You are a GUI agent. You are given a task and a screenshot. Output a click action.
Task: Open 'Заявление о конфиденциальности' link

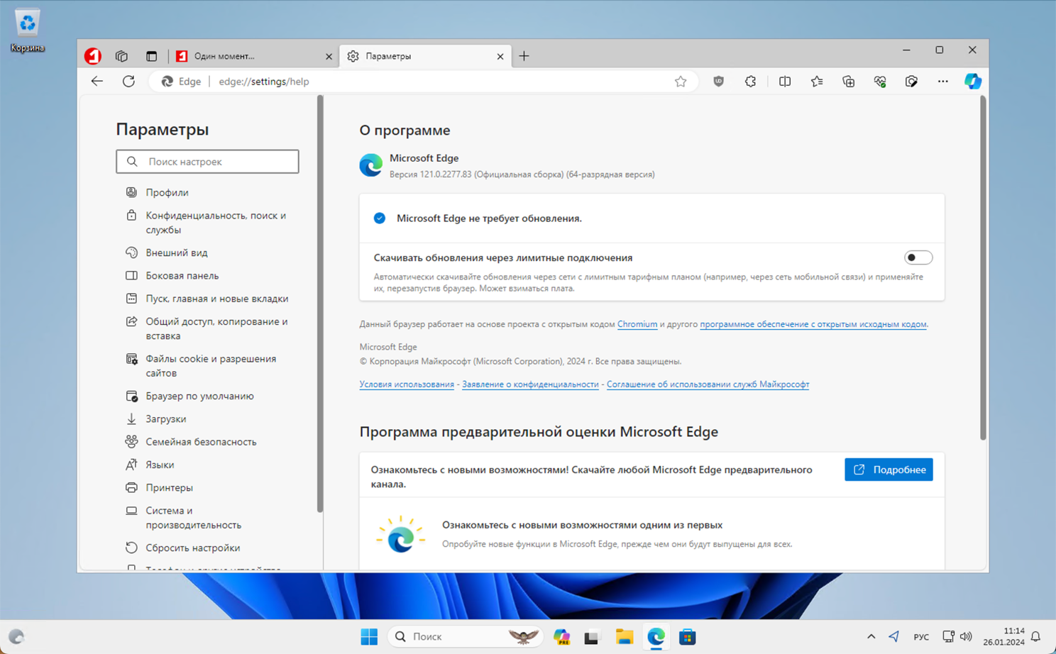(x=530, y=384)
